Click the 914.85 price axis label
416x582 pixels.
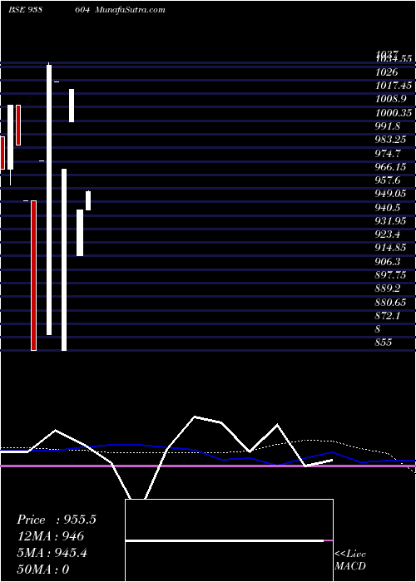[390, 248]
